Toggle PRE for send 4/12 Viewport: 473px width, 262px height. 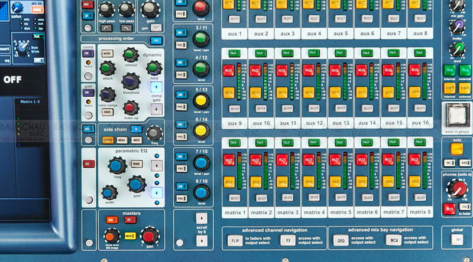coord(182,75)
